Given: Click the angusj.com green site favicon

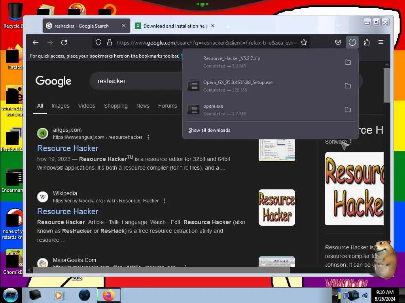Looking at the screenshot, I should click(43, 133).
